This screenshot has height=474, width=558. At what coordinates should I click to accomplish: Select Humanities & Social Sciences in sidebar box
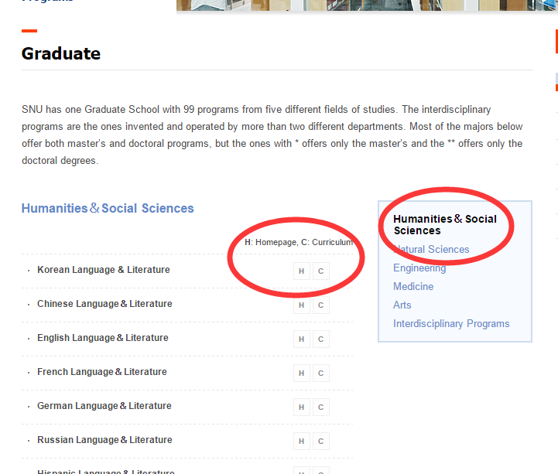[445, 225]
